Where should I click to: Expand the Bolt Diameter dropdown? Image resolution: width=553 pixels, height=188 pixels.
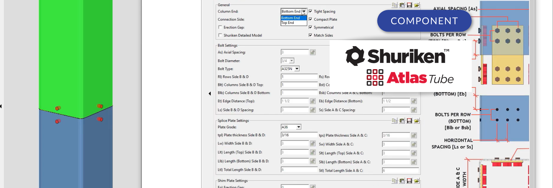[292, 61]
